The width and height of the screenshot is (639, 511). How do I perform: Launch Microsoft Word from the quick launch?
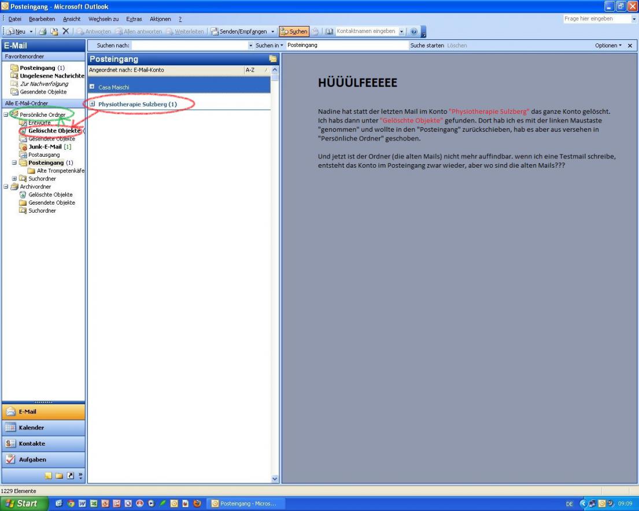(82, 503)
